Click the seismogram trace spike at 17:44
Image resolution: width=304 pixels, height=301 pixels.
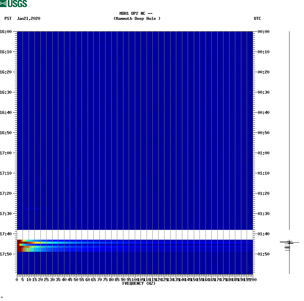289,242
